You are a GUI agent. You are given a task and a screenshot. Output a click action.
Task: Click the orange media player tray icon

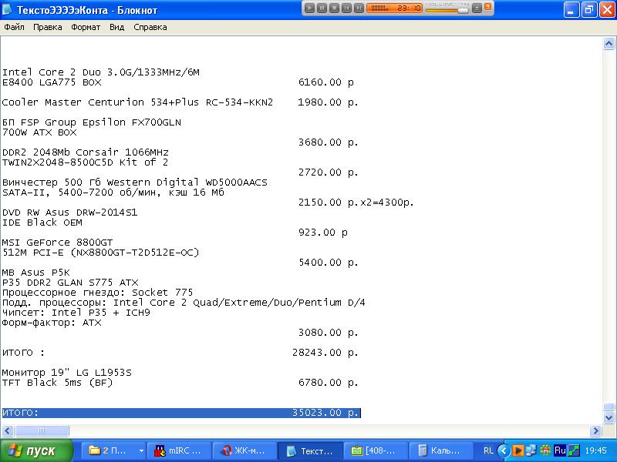click(518, 450)
